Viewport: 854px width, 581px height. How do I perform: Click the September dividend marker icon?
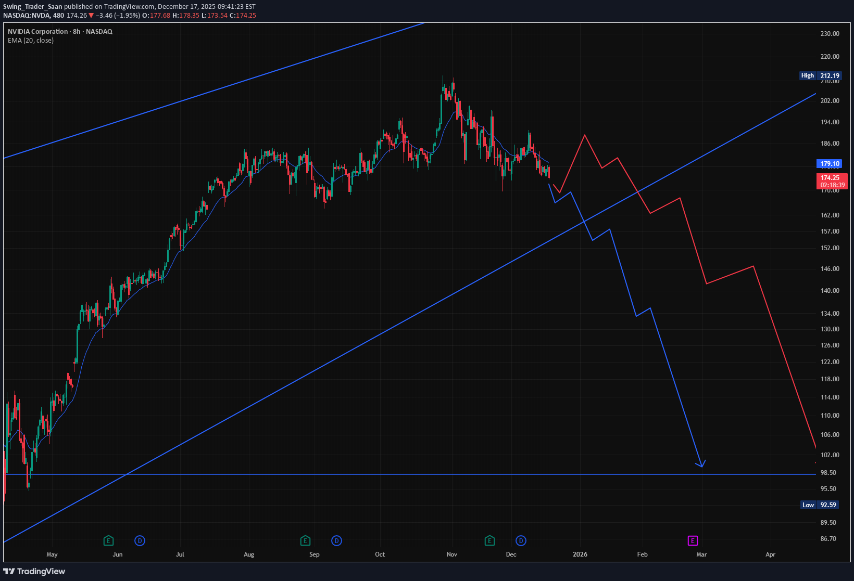coord(337,541)
